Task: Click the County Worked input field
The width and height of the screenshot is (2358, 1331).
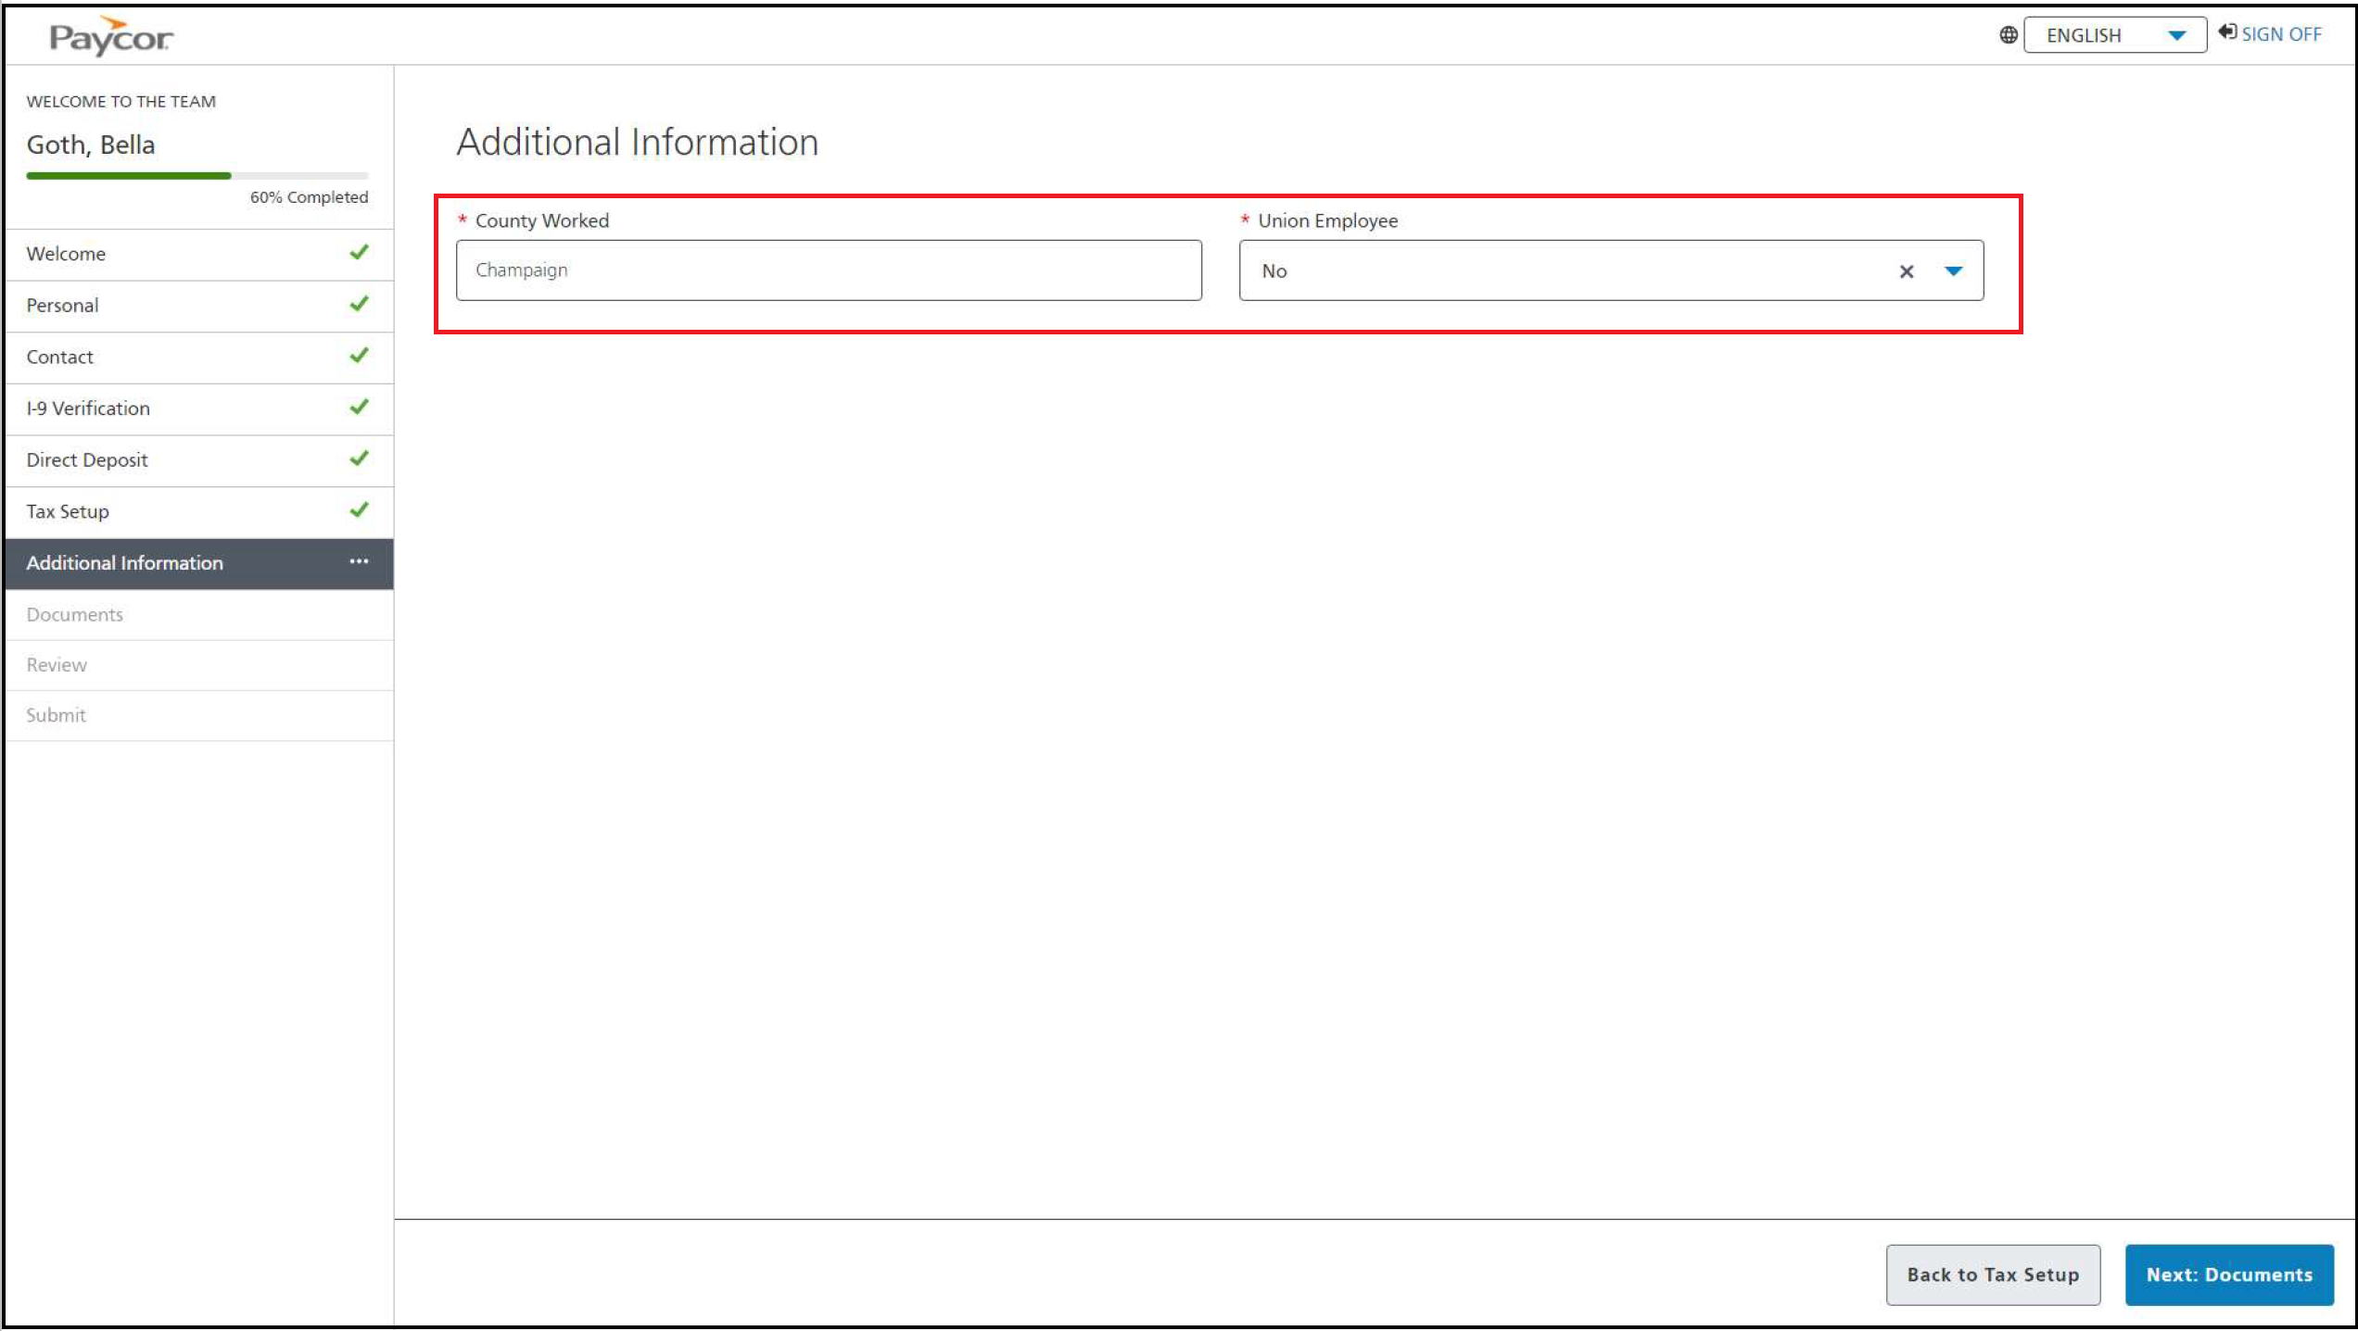Action: point(828,270)
